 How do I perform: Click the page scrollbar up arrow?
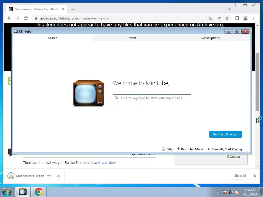pos(257,25)
